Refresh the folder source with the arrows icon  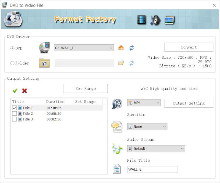131,63
